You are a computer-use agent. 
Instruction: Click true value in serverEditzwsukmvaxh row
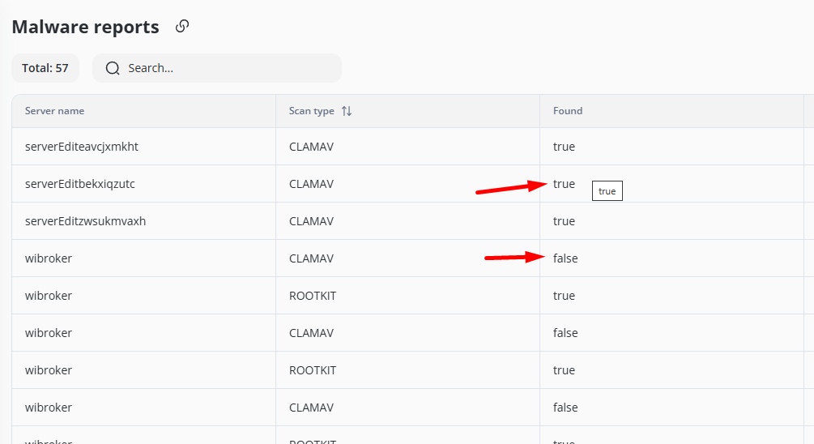[564, 221]
